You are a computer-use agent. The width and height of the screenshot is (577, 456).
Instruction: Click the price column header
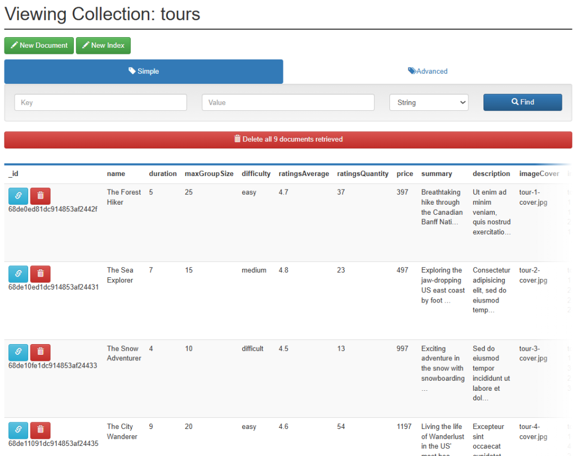(x=405, y=174)
